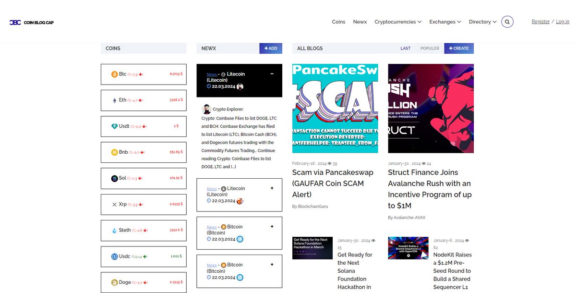
Task: Click the Sol price 174.52 $
Action: click(176, 178)
